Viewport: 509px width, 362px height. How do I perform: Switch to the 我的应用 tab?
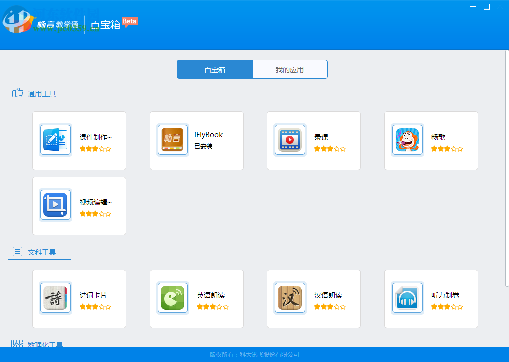click(290, 69)
